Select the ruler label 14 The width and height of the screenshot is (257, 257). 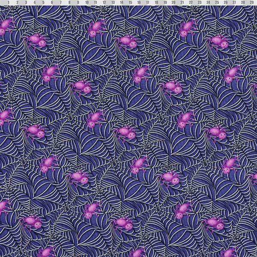[122, 3]
